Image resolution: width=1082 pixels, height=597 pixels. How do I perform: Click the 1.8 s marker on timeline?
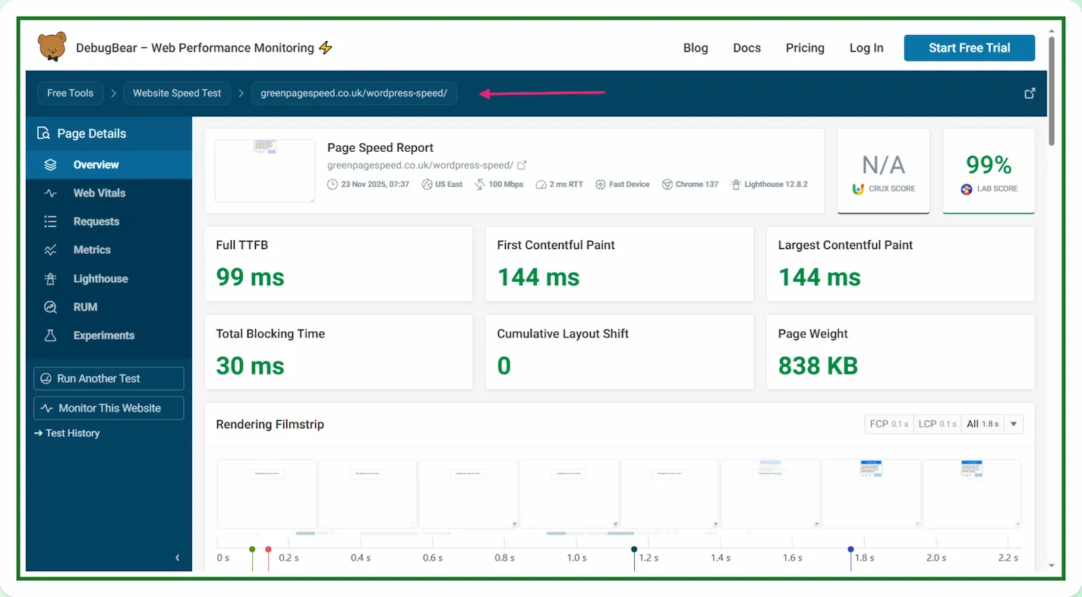(x=850, y=549)
